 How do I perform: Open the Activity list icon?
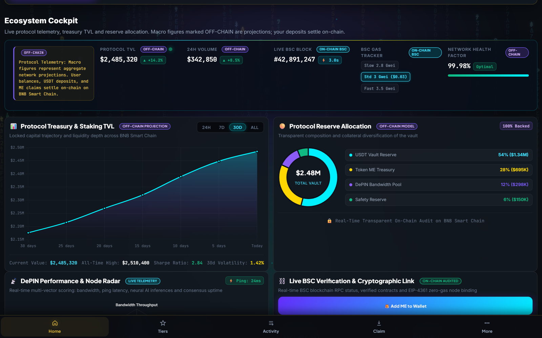271,323
